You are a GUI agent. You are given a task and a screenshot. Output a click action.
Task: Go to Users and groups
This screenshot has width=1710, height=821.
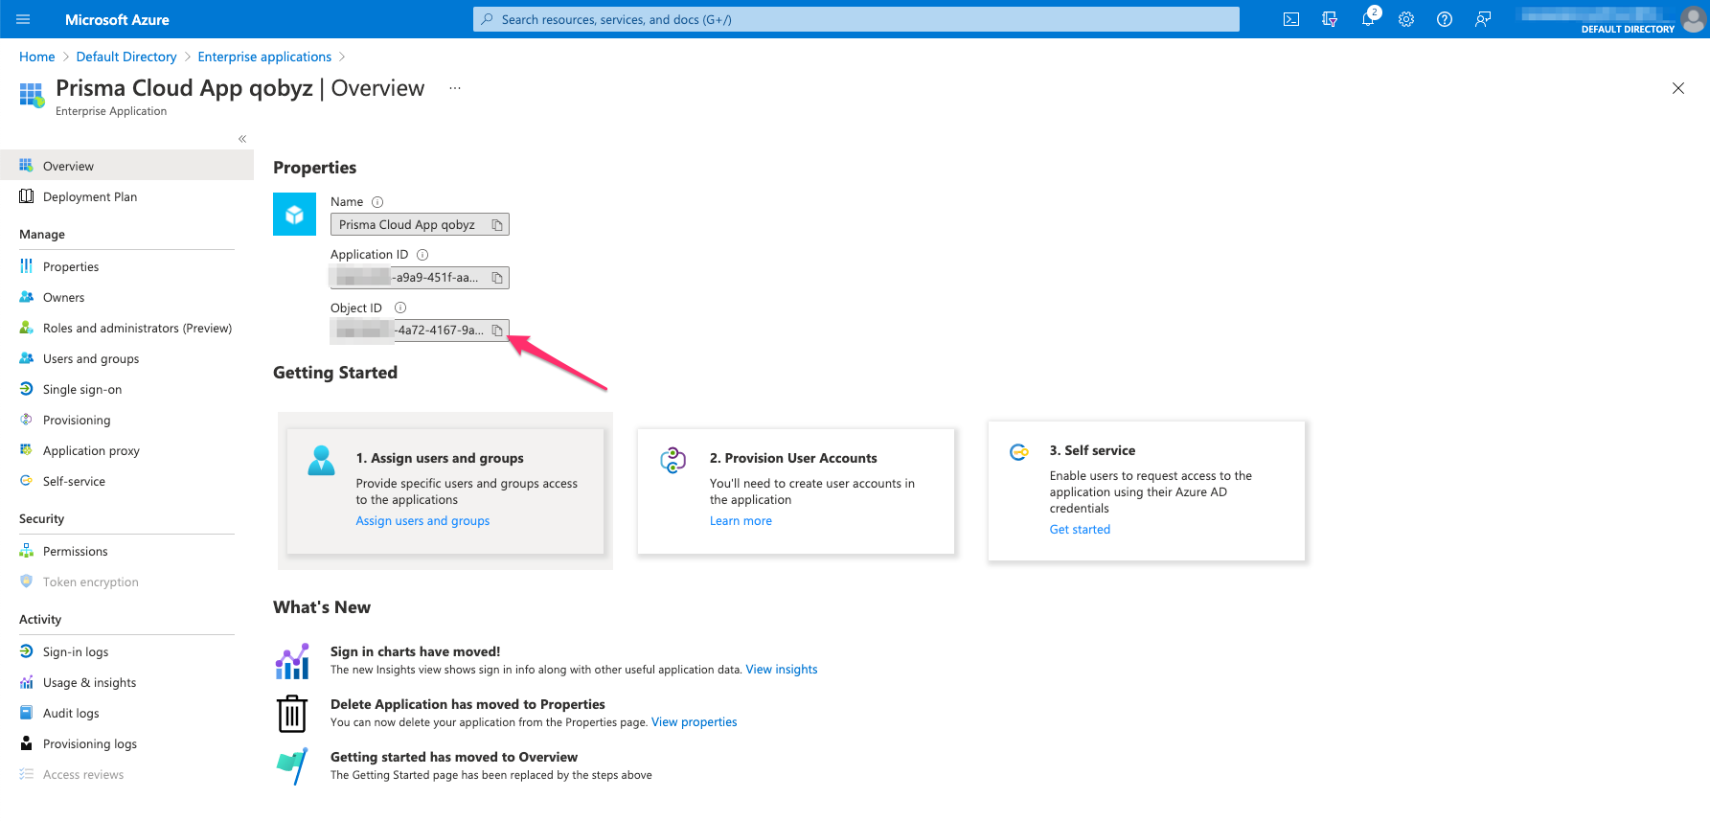[91, 359]
